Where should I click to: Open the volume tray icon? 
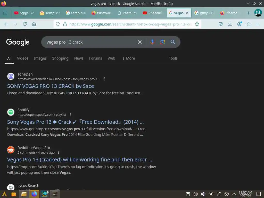[203, 194]
